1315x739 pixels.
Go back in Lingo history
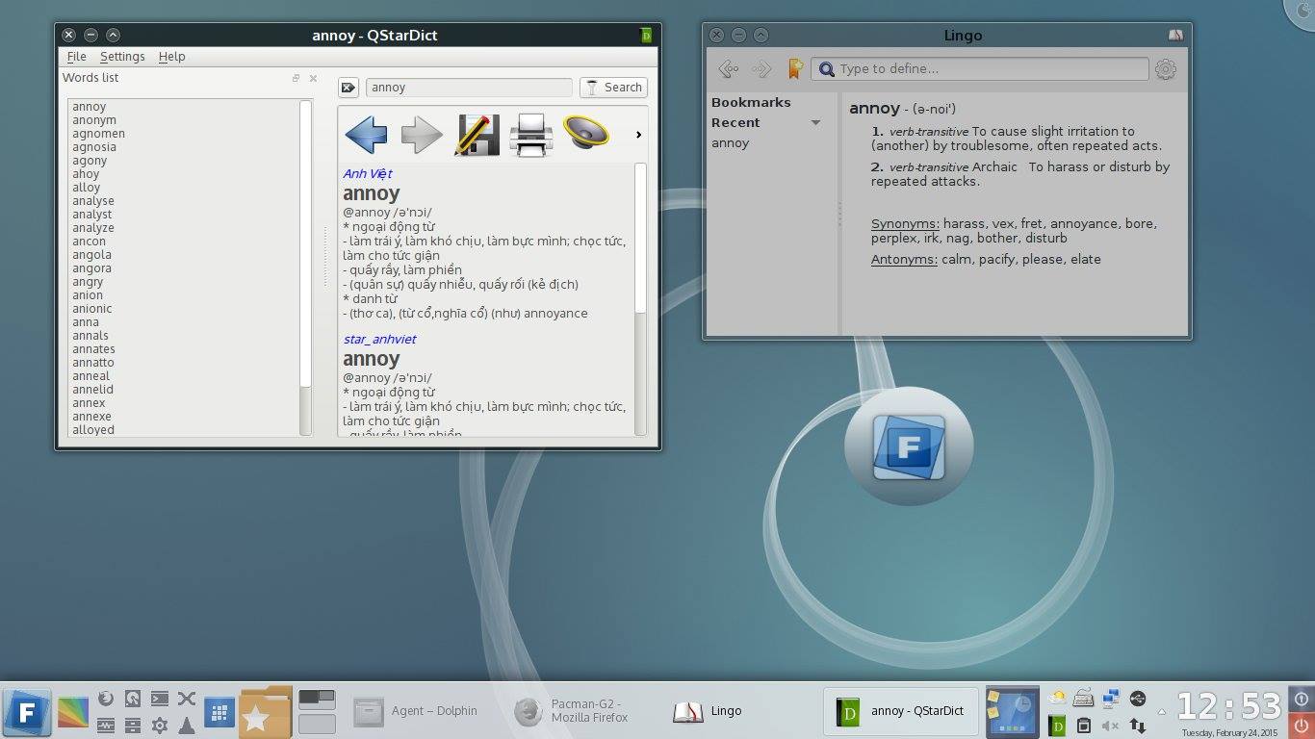click(729, 68)
